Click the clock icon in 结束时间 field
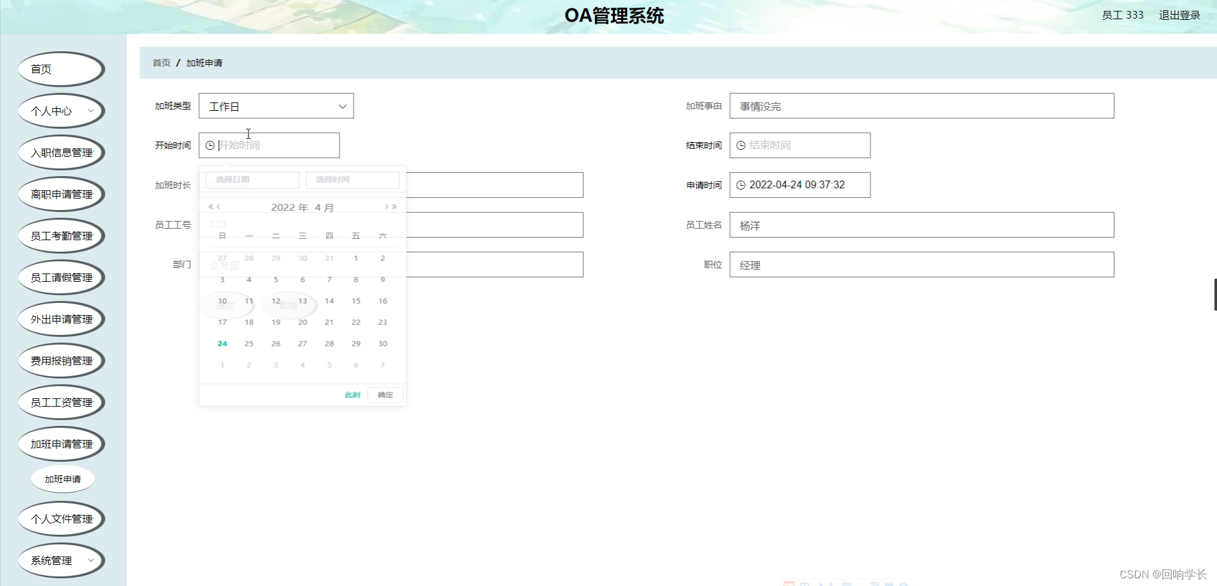Image resolution: width=1217 pixels, height=586 pixels. point(742,145)
